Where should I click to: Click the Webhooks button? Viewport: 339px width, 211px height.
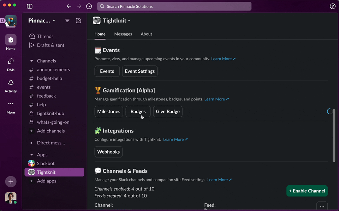(x=108, y=152)
